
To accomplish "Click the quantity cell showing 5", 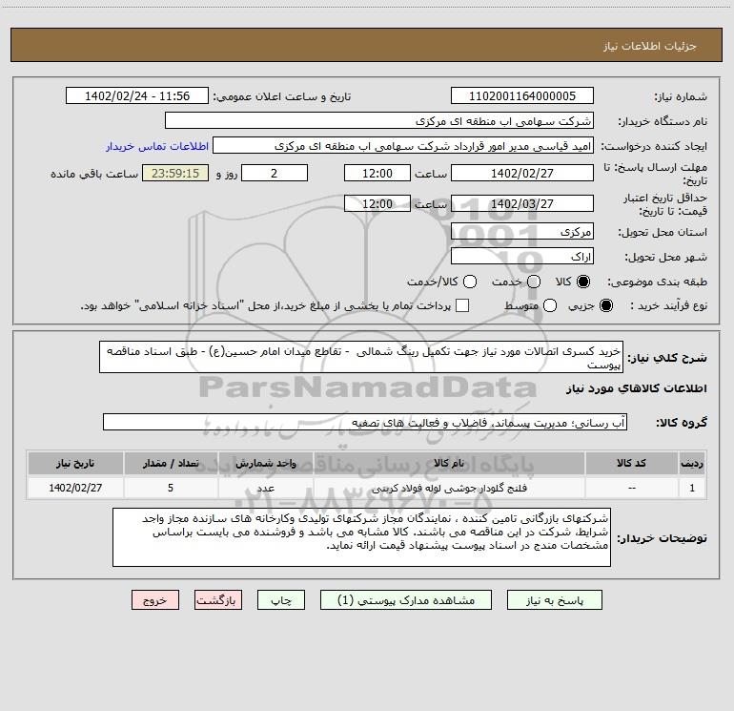I will point(171,488).
